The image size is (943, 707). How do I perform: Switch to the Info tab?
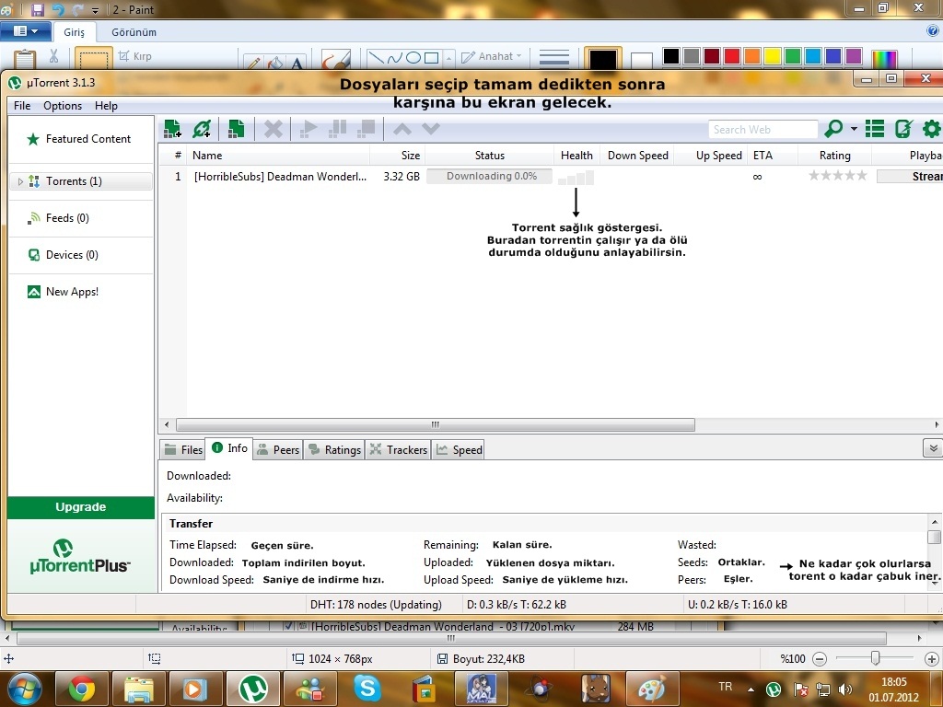pos(229,448)
